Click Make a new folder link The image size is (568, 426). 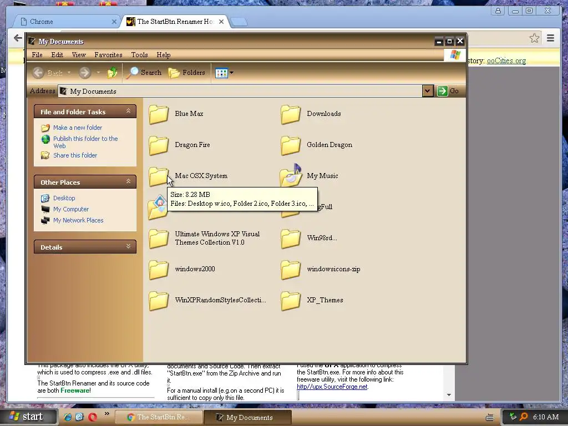click(x=78, y=128)
